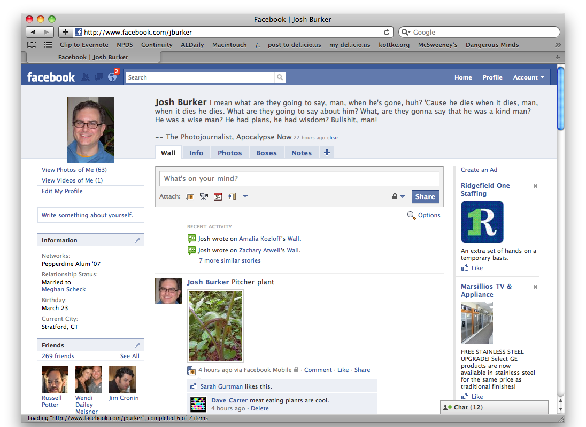Switch to the Photos tab
586x427 pixels.
pos(230,153)
